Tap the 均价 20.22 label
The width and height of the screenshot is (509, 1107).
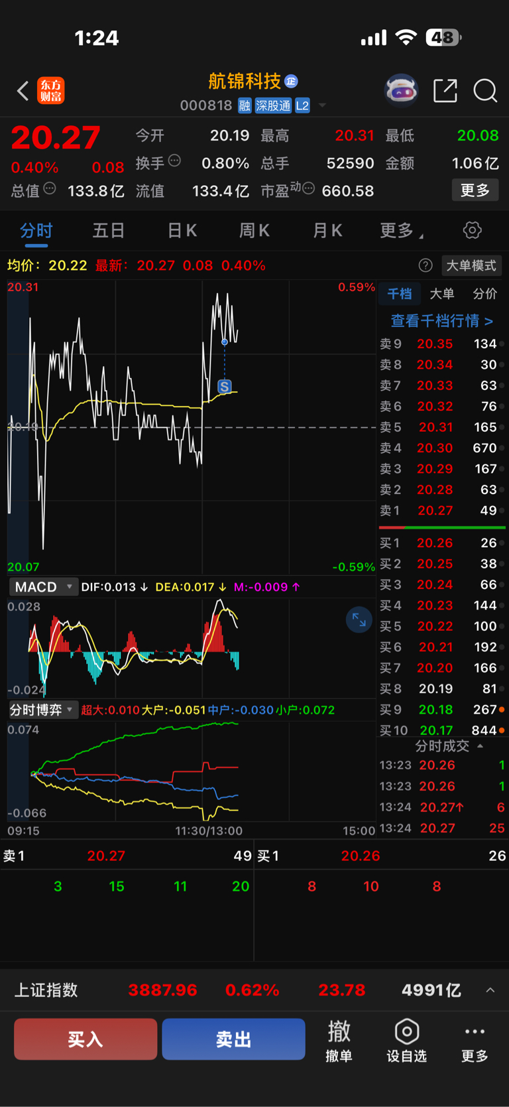coord(47,265)
